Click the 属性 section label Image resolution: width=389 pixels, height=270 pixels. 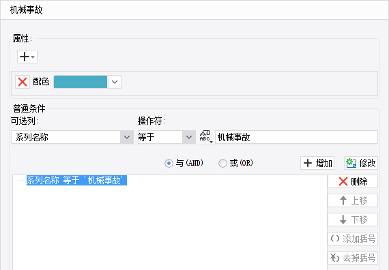23,38
